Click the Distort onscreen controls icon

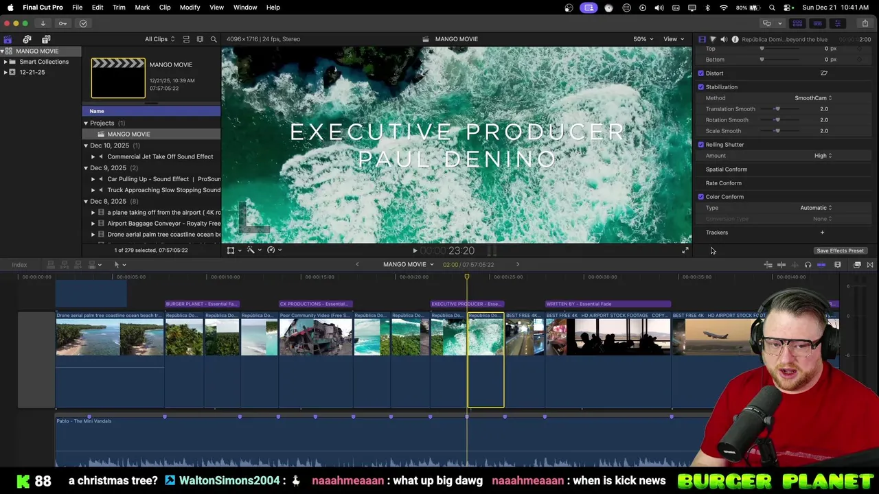coord(824,73)
